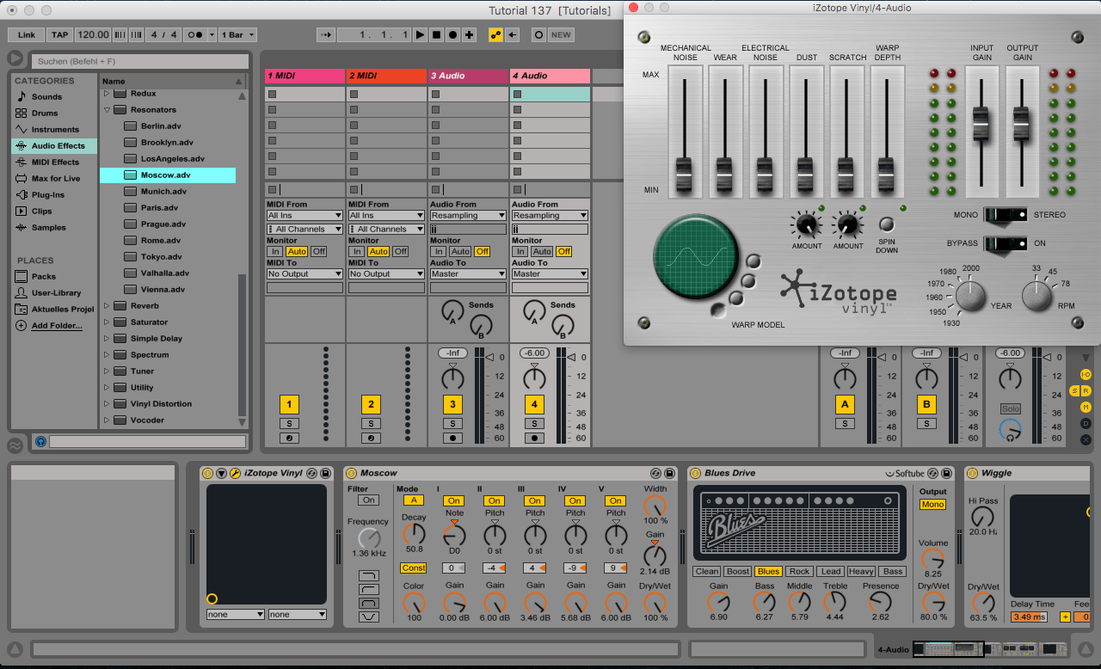Image resolution: width=1101 pixels, height=669 pixels.
Task: Click the wrench icon on iZotope Vinyl
Action: point(235,473)
